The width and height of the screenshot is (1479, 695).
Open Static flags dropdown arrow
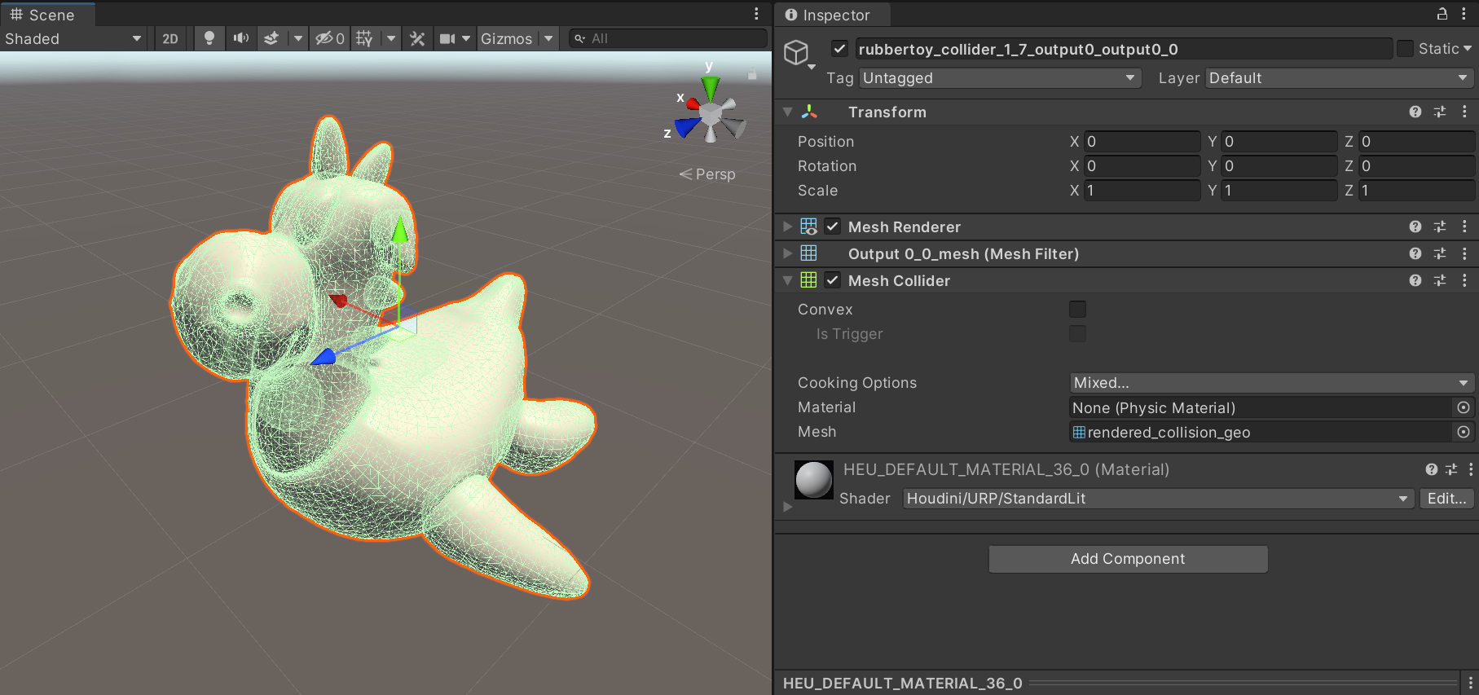1468,49
